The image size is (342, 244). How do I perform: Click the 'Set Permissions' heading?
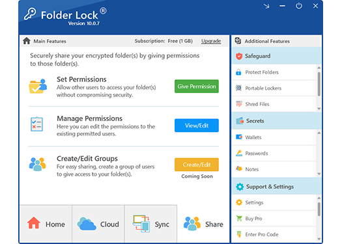(x=81, y=79)
